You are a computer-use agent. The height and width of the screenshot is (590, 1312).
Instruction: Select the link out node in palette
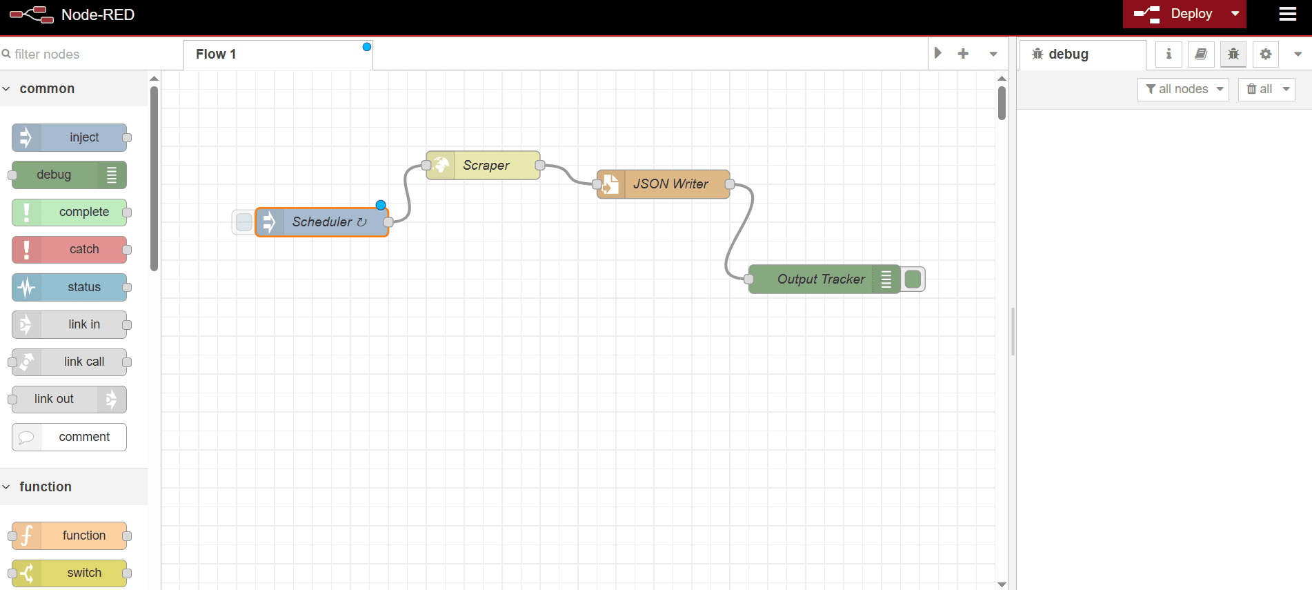point(69,399)
